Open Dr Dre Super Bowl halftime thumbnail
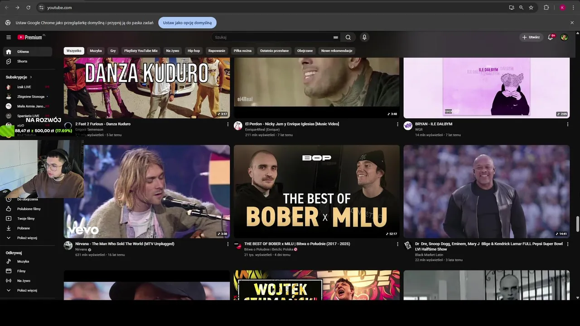 click(x=486, y=192)
